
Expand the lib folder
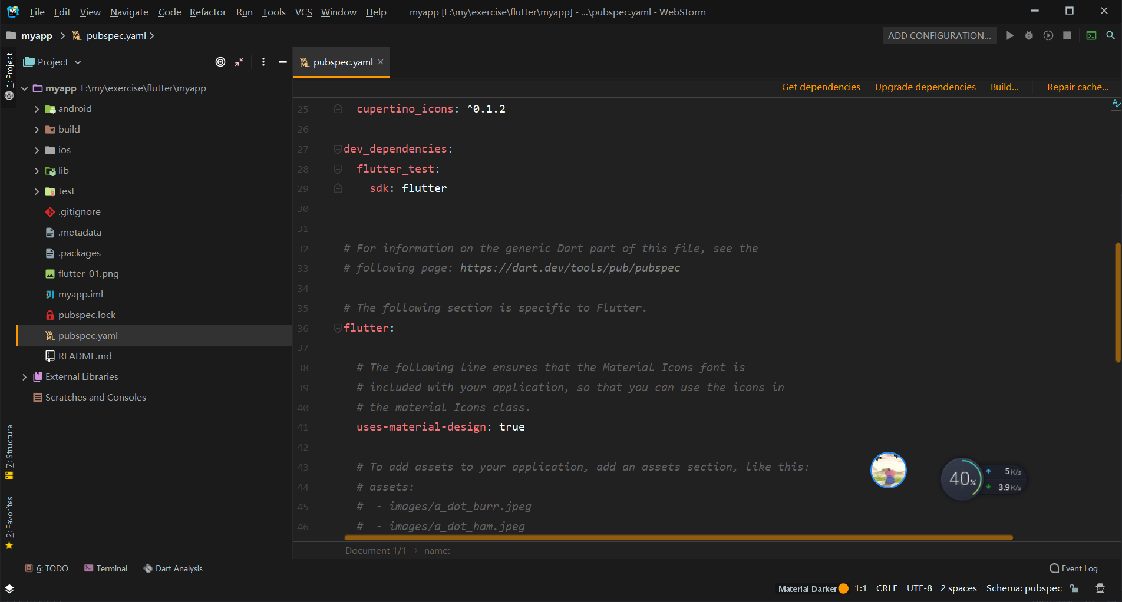pos(37,170)
